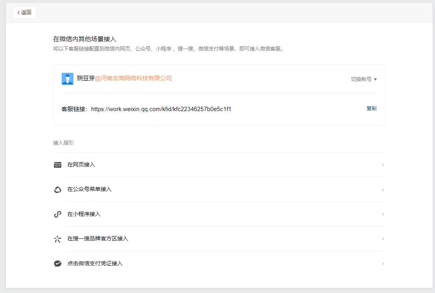Click the 公众号 circular icon

tap(58, 189)
